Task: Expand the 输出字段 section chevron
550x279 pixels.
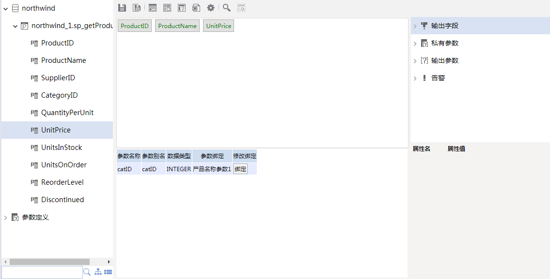Action: coord(415,26)
